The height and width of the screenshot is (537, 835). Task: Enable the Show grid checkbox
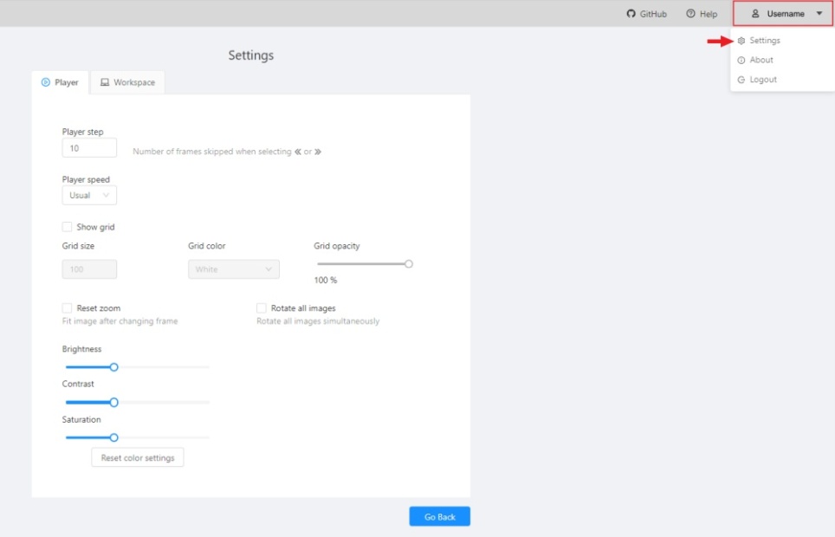coord(67,227)
